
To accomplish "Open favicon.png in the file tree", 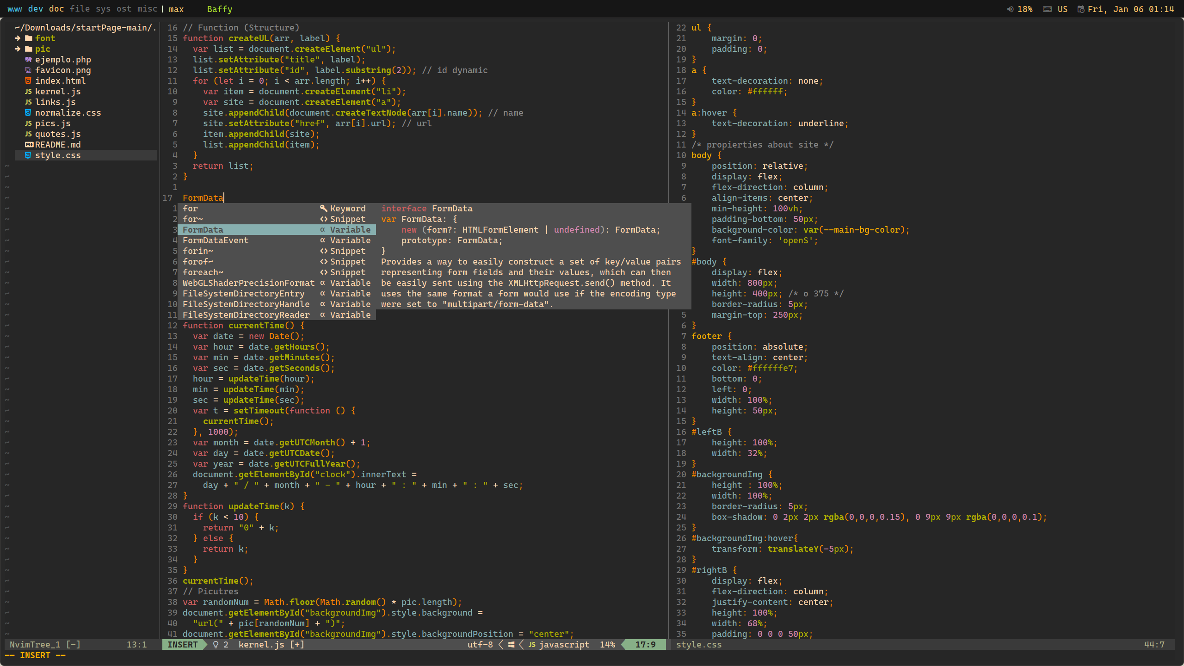I will [x=63, y=70].
